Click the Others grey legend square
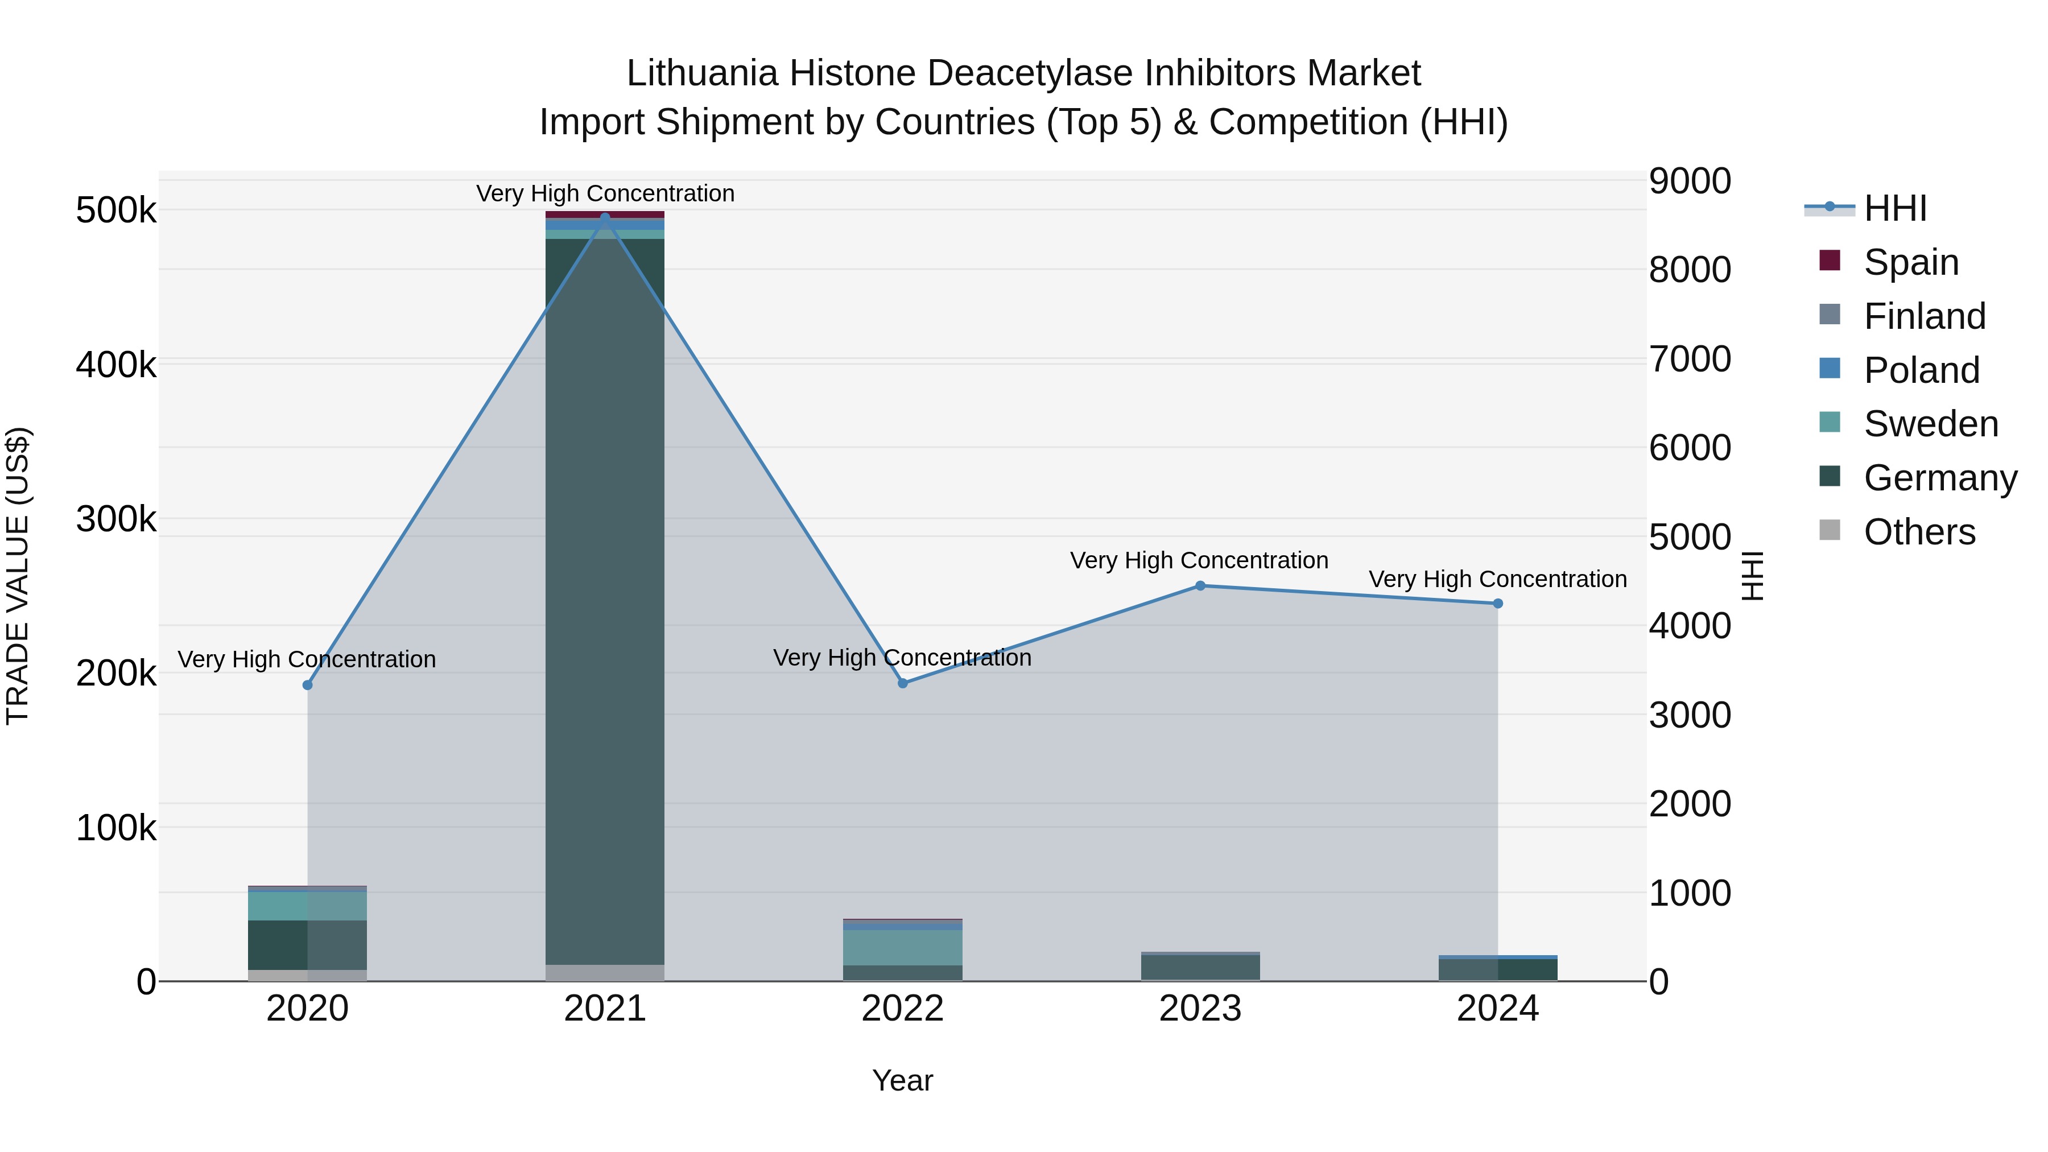Screen dimensions: 2048x1152 tap(1830, 530)
